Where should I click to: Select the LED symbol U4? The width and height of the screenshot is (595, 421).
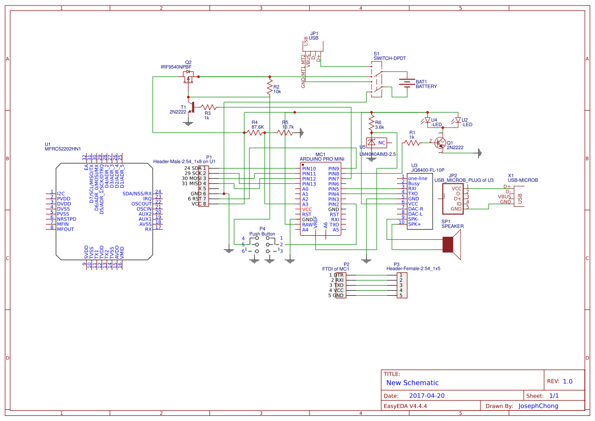pos(427,119)
